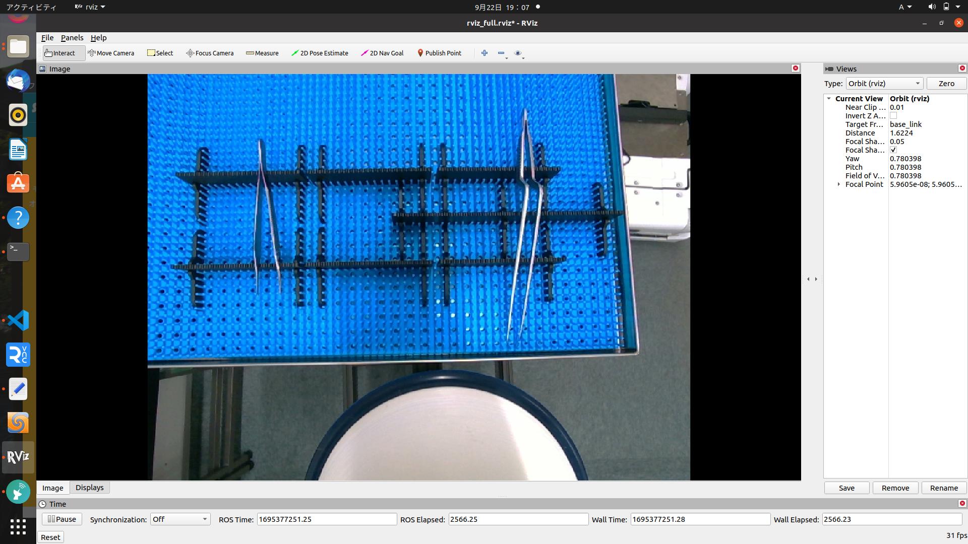The width and height of the screenshot is (968, 544).
Task: Choose the Focus Camera tool
Action: 210,53
